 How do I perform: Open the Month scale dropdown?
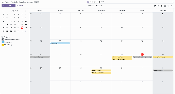pyautogui.click(x=20, y=6)
